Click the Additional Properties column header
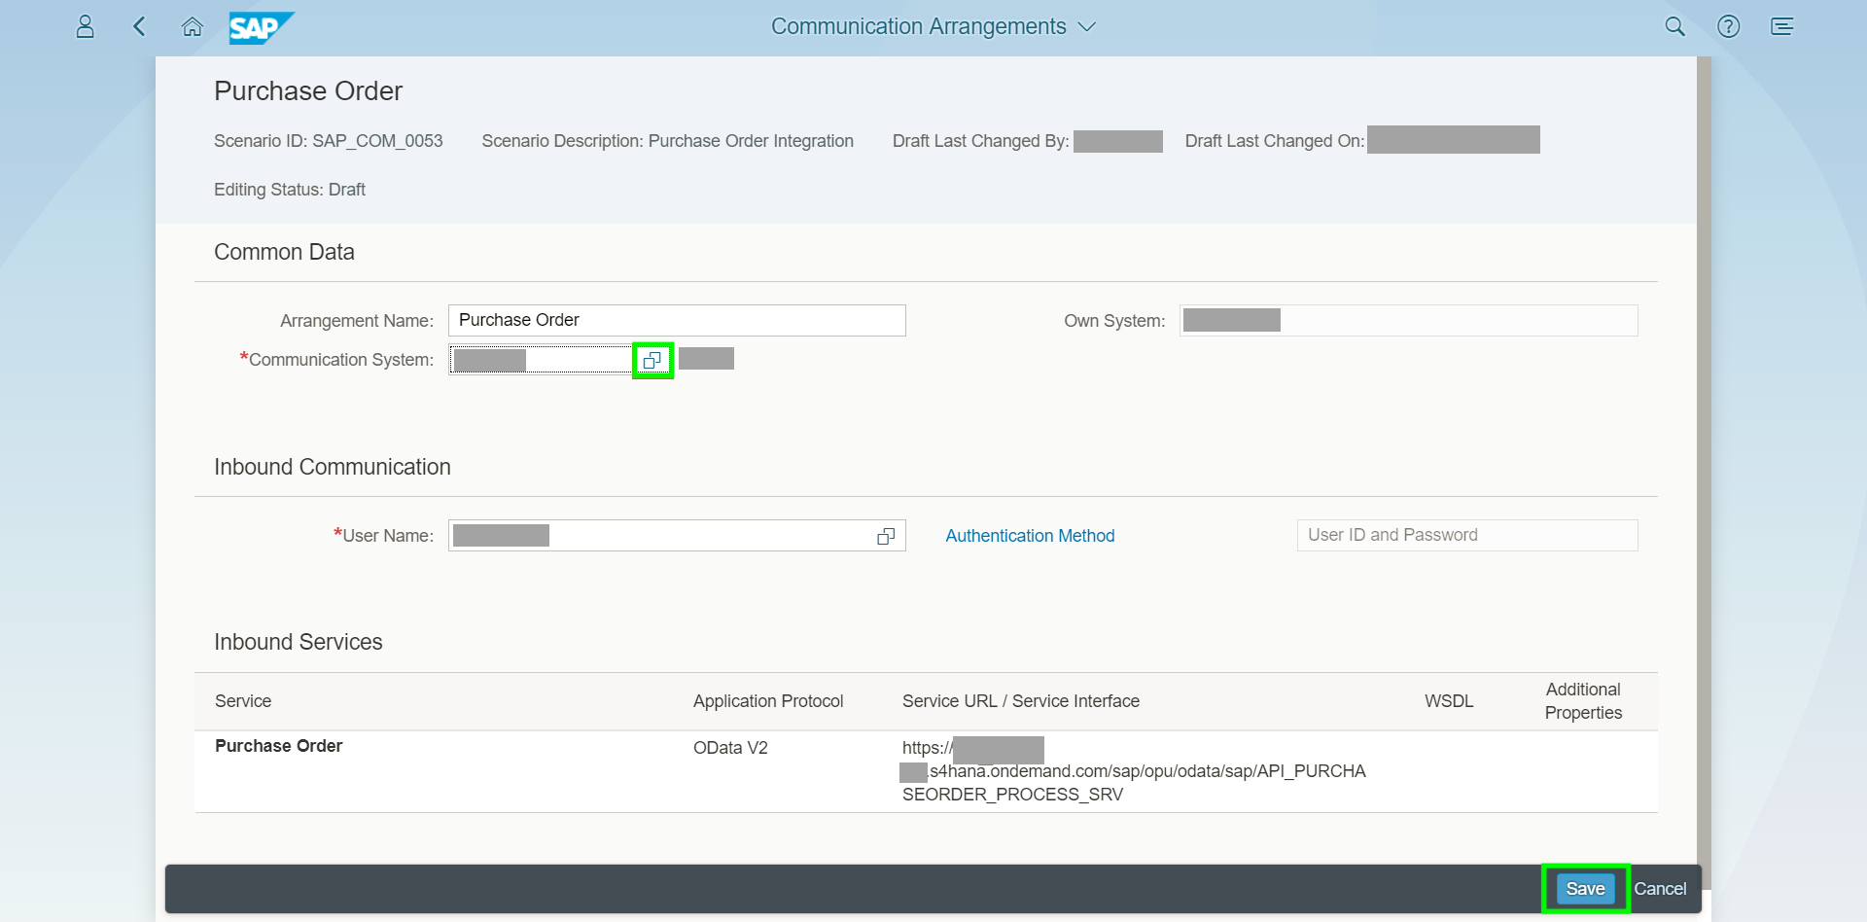The image size is (1867, 922). 1583,701
